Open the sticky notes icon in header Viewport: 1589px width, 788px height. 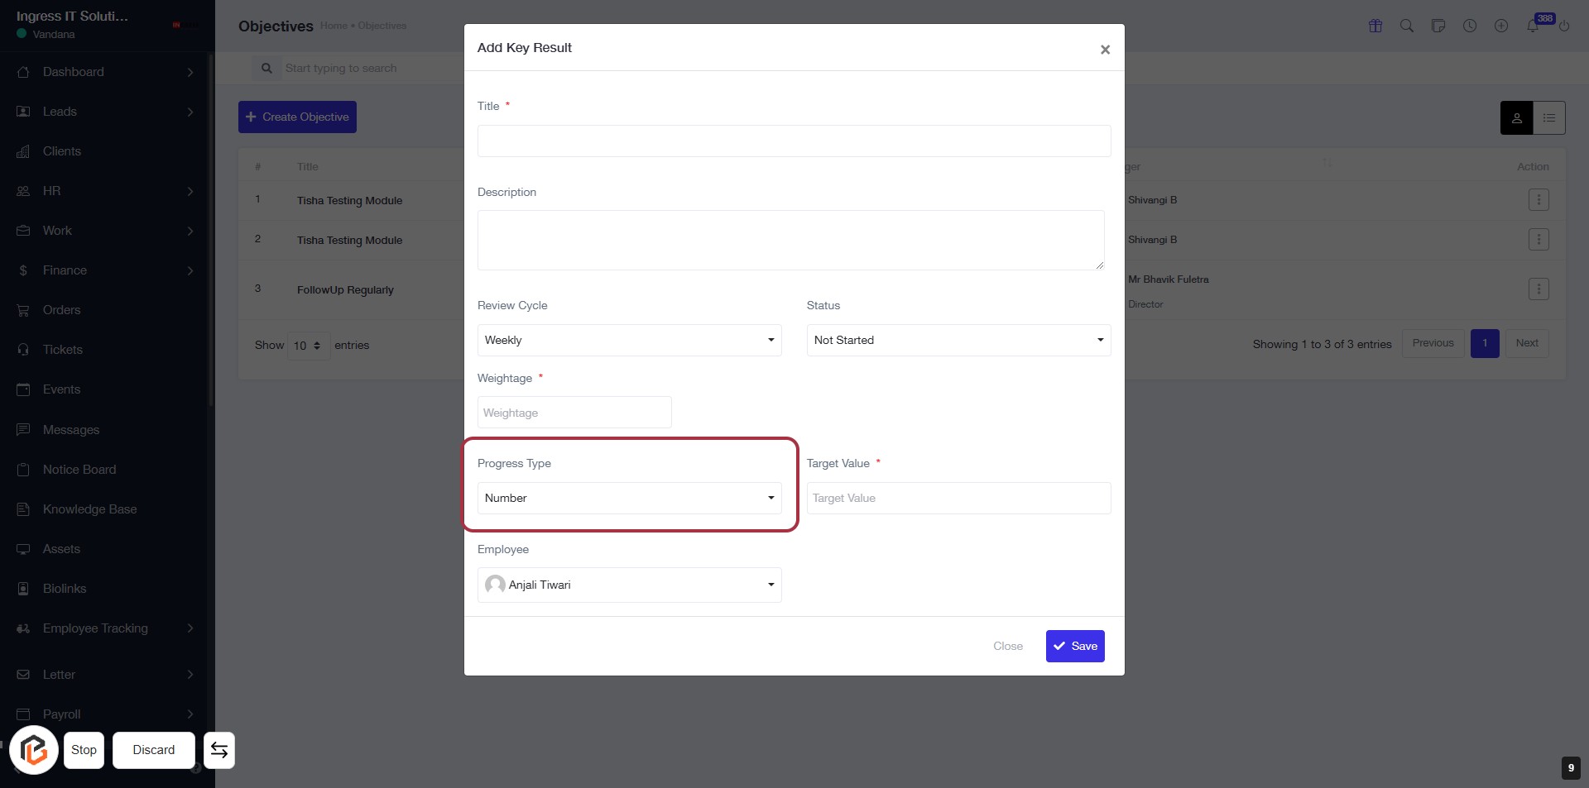point(1438,26)
